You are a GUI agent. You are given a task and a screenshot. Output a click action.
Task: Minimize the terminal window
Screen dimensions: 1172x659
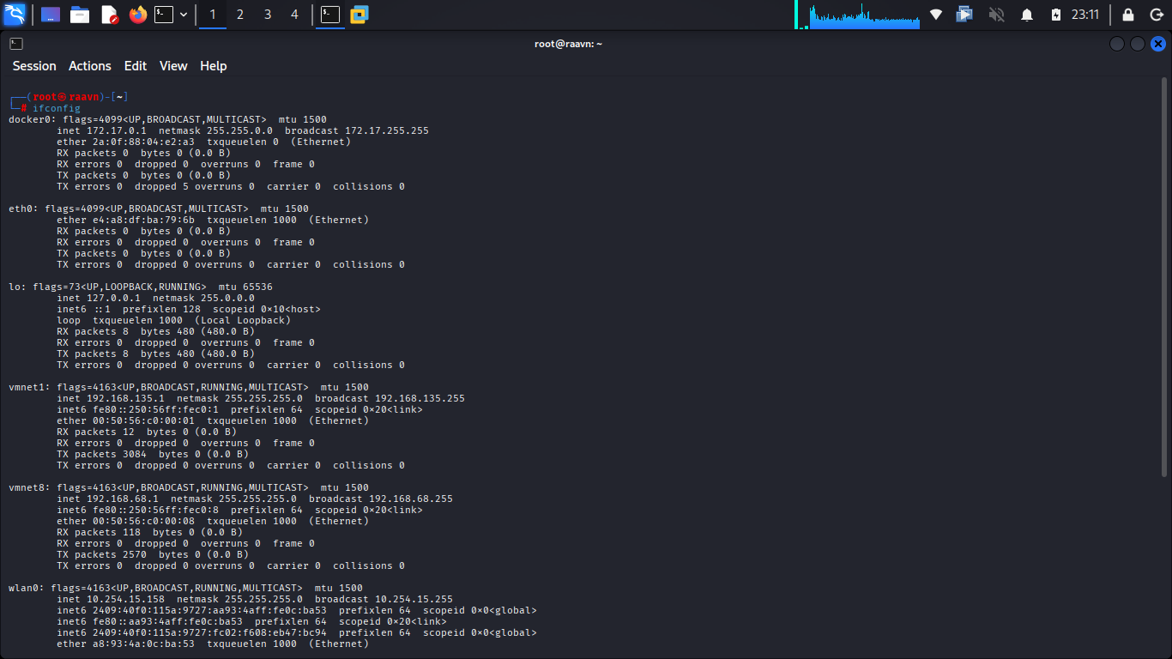tap(1116, 44)
